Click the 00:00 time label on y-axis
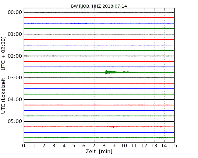Screen dimensions: 198x158 [x=15, y=12]
